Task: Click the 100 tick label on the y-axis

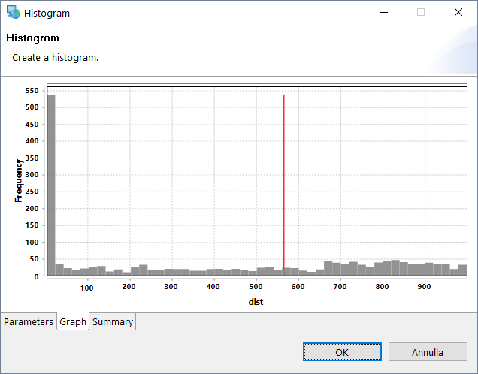Action: (32, 243)
